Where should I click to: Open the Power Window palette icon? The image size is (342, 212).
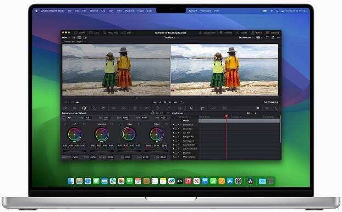click(x=157, y=108)
